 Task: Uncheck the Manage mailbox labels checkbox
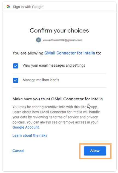(16, 80)
